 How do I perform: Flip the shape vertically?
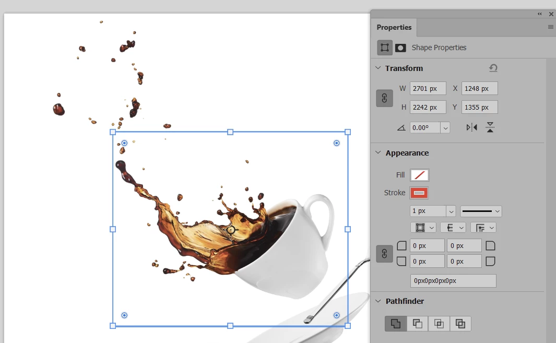(490, 127)
